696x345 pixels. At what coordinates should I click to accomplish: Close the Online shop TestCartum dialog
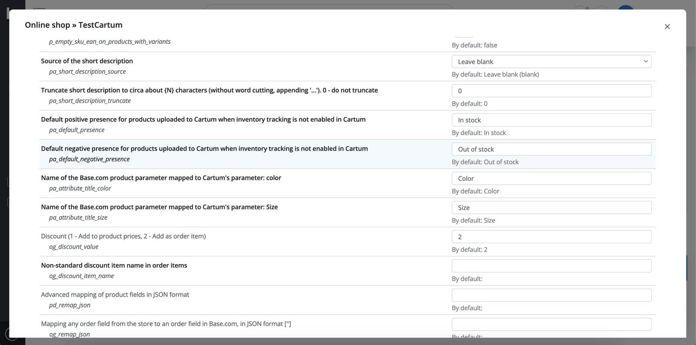(667, 27)
